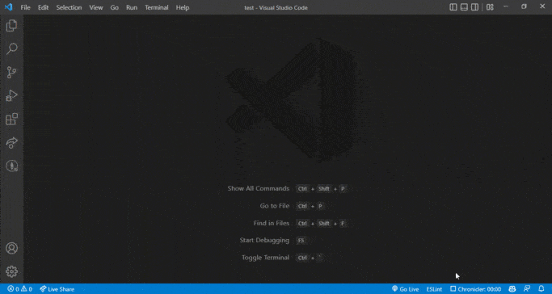Screen dimensions: 552x294
Task: Open the Source Control view
Action: click(11, 73)
